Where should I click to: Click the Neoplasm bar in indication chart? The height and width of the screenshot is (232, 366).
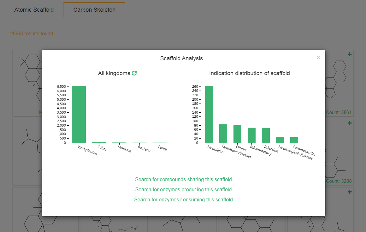click(209, 114)
